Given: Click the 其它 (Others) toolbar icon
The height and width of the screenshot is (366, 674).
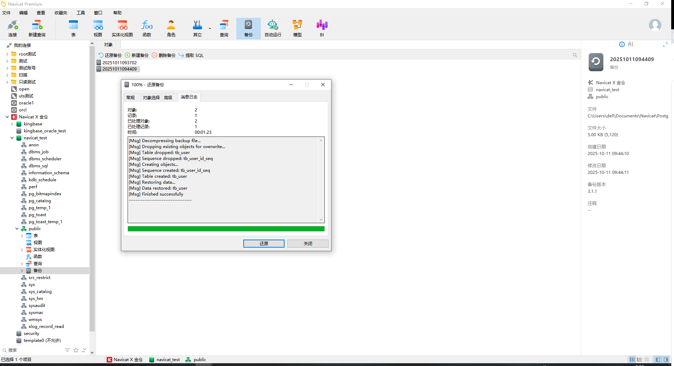Looking at the screenshot, I should 198,28.
